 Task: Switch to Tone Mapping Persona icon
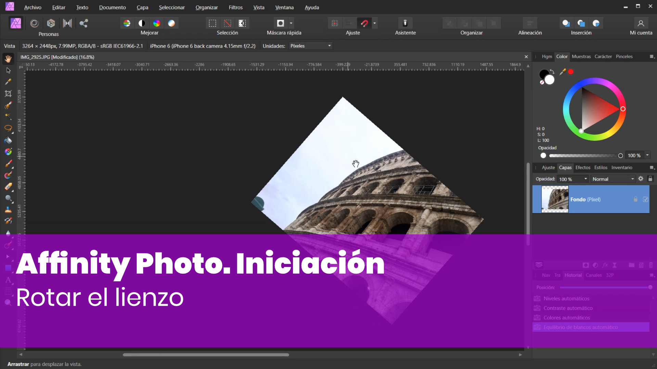[67, 23]
